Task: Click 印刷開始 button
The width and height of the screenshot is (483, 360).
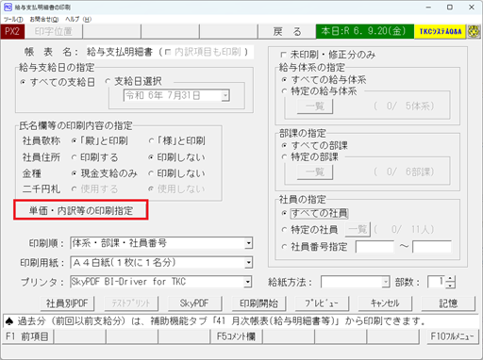Action: pos(258,303)
